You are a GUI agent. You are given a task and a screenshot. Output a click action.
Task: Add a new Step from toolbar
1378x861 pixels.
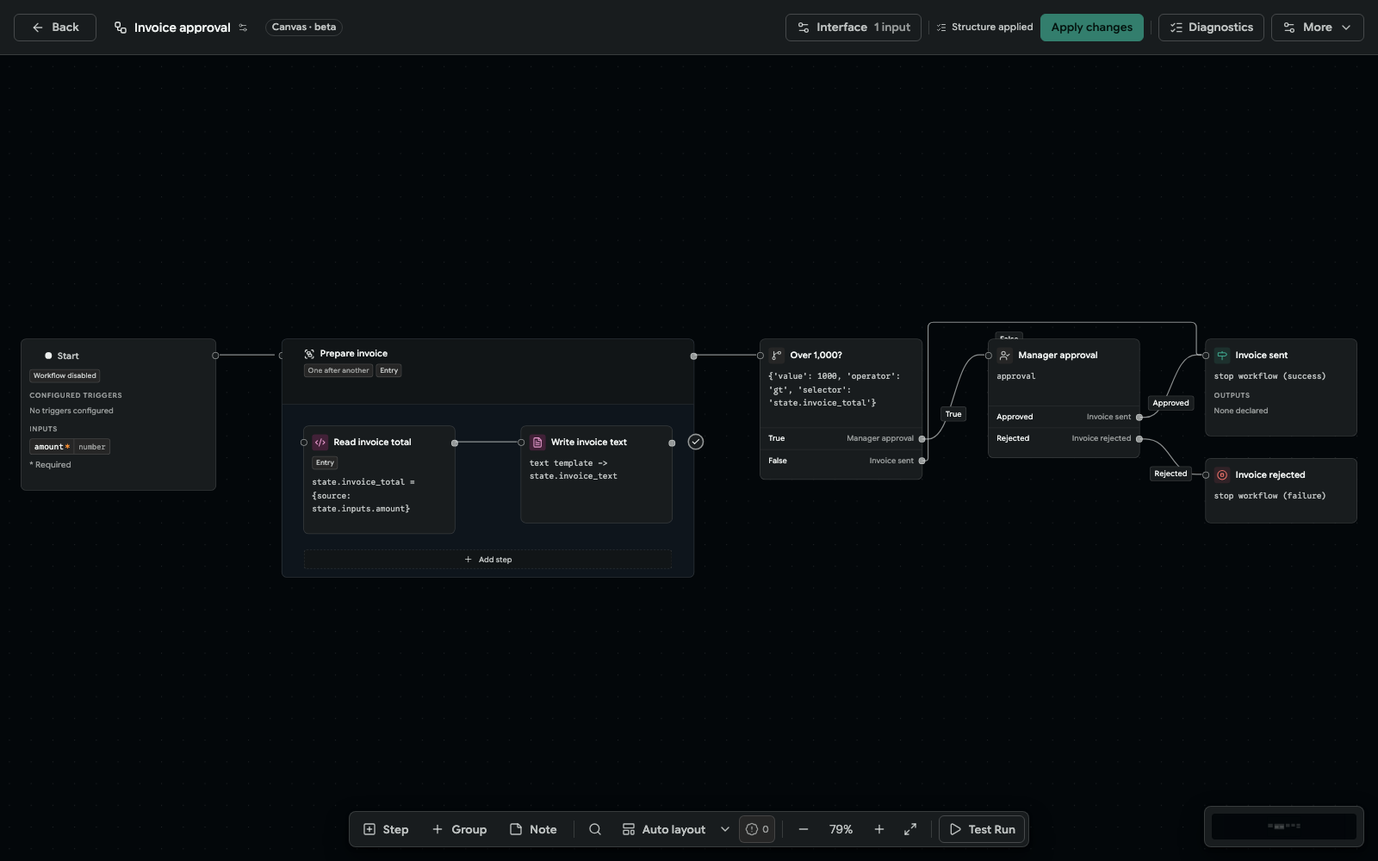(386, 830)
